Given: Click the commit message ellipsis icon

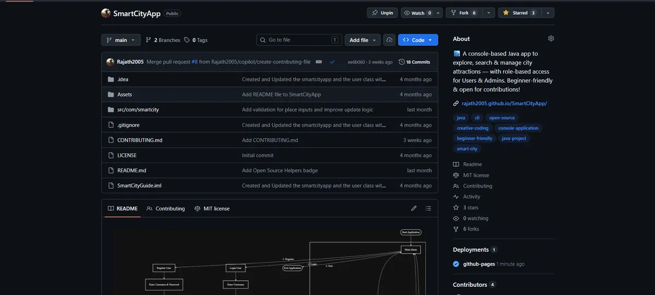Looking at the screenshot, I should tap(319, 62).
